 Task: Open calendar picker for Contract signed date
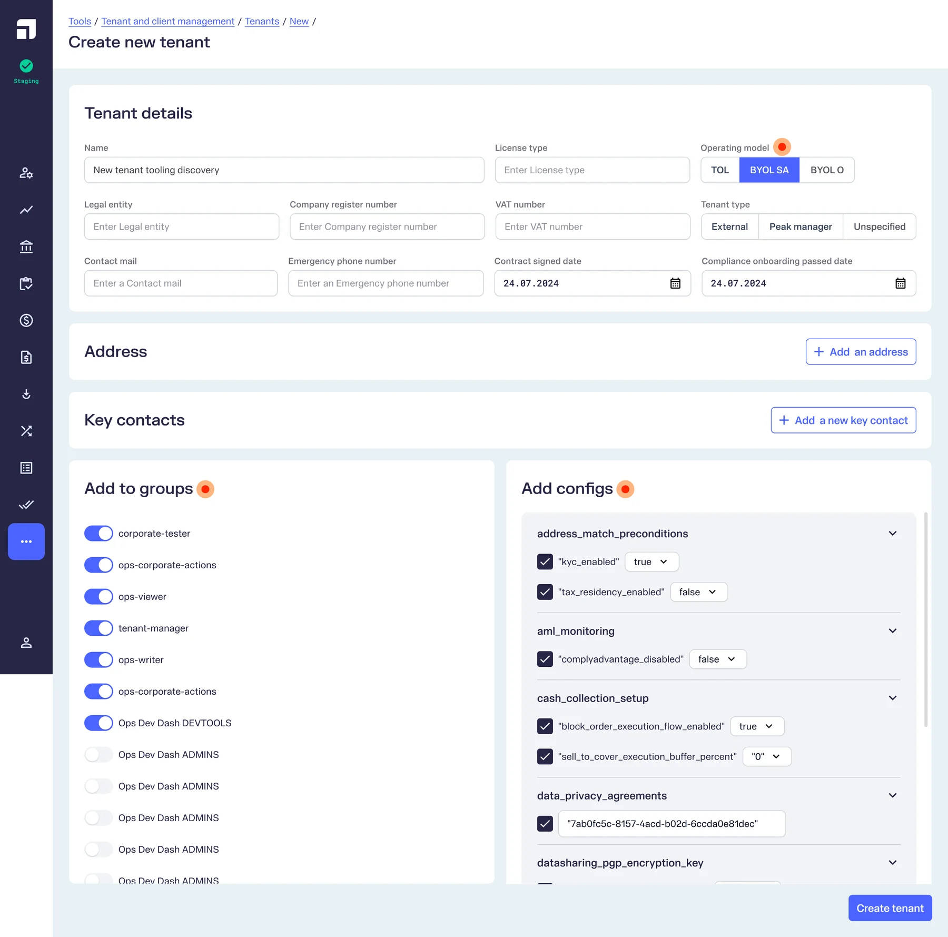click(x=675, y=283)
